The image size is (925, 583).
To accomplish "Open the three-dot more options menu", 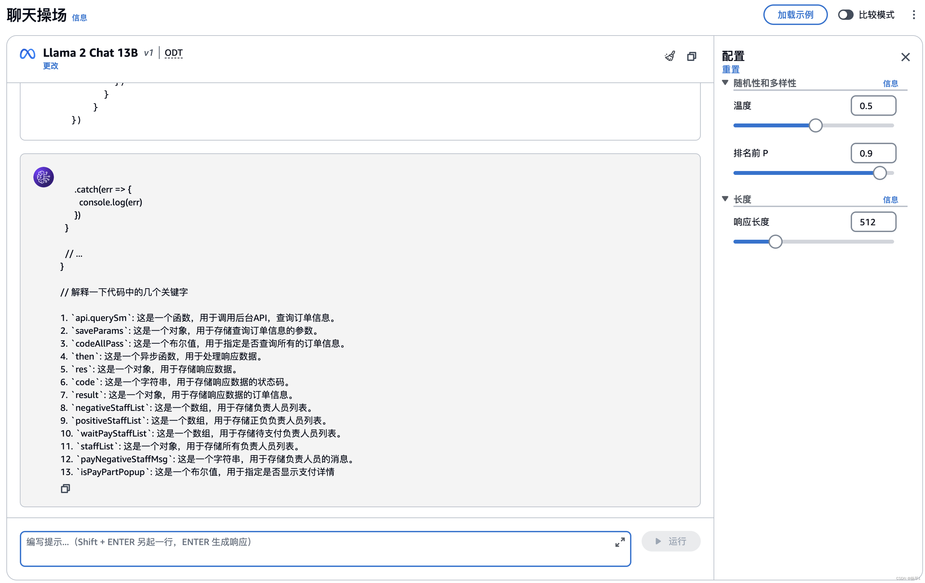I will click(x=913, y=15).
